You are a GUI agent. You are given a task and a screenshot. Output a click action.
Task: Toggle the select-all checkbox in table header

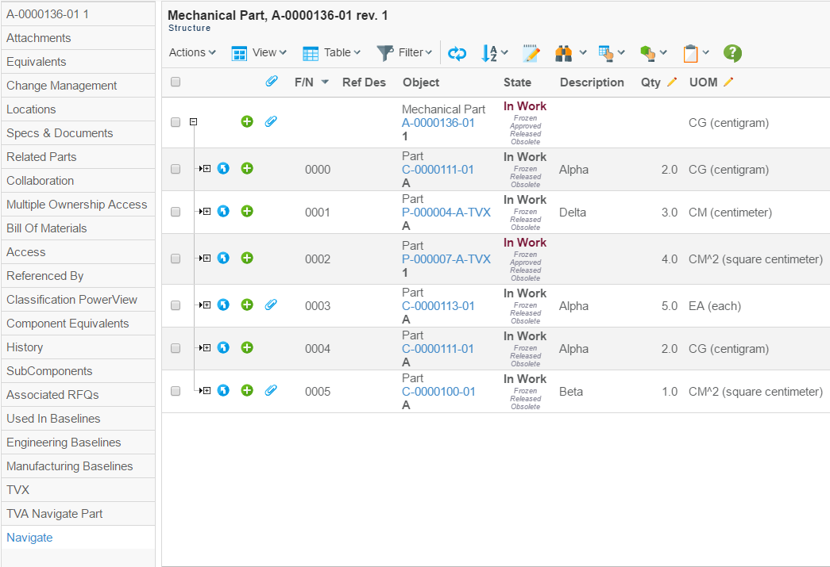(x=176, y=82)
